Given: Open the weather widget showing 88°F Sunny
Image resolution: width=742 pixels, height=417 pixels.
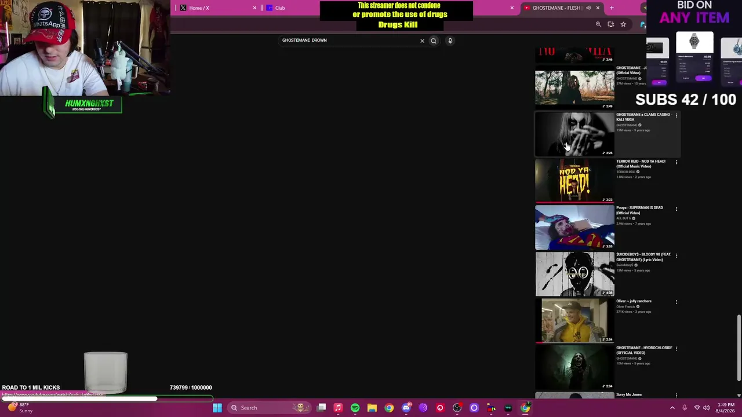Looking at the screenshot, I should click(20, 408).
